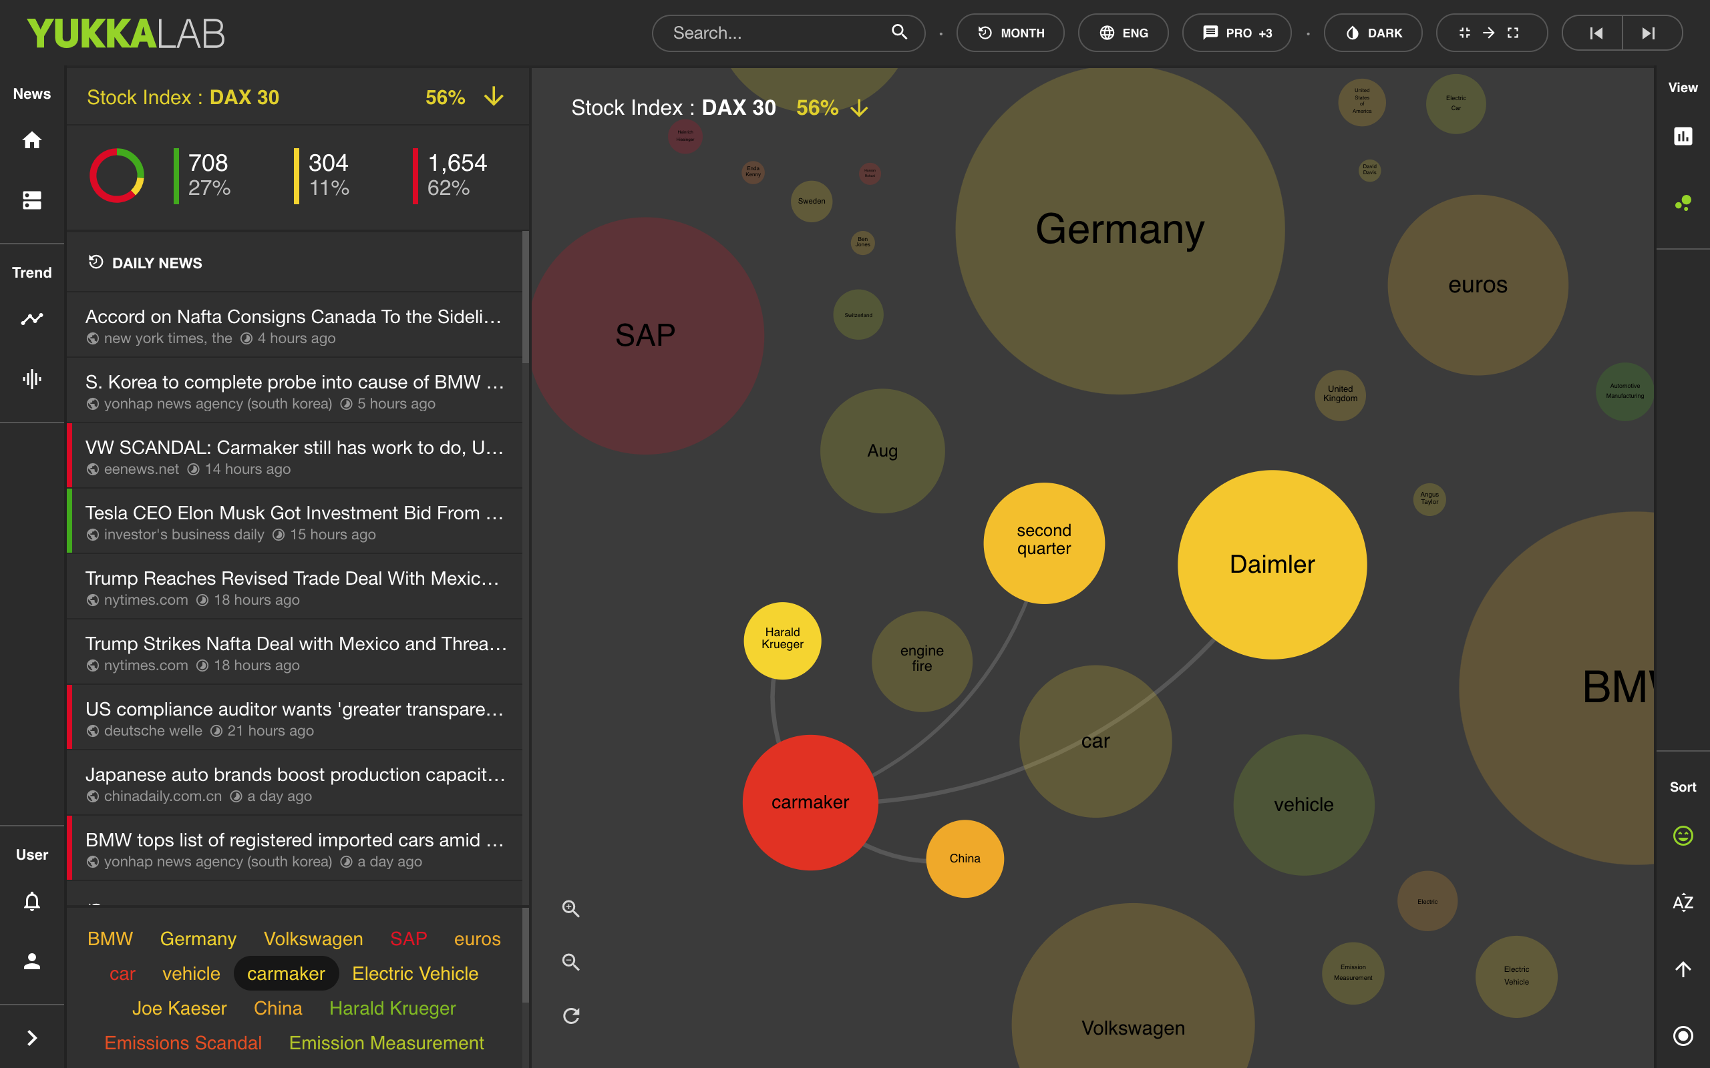
Task: Open Tesla CEO Elon Musk article
Action: [x=294, y=521]
